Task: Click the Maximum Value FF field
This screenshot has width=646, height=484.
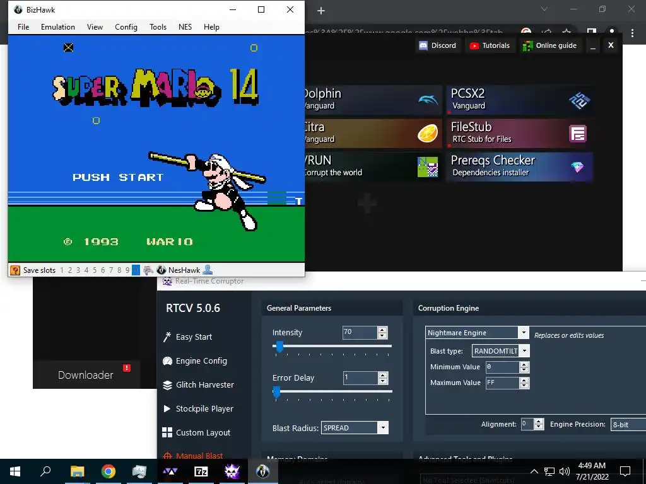Action: pyautogui.click(x=503, y=383)
